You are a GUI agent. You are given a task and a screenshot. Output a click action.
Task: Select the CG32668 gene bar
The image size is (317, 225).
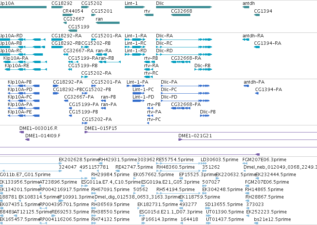pyautogui.click(x=181, y=15)
